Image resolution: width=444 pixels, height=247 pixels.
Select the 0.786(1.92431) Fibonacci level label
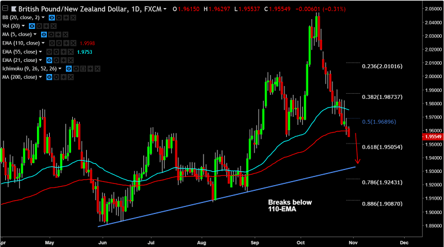point(382,182)
